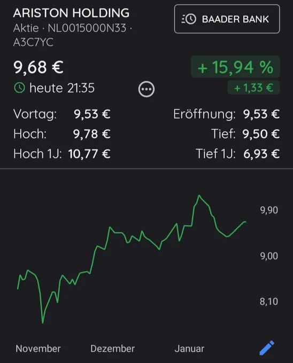The height and width of the screenshot is (363, 293).
Task: Tap the current price 9,68 €
Action: coord(38,67)
